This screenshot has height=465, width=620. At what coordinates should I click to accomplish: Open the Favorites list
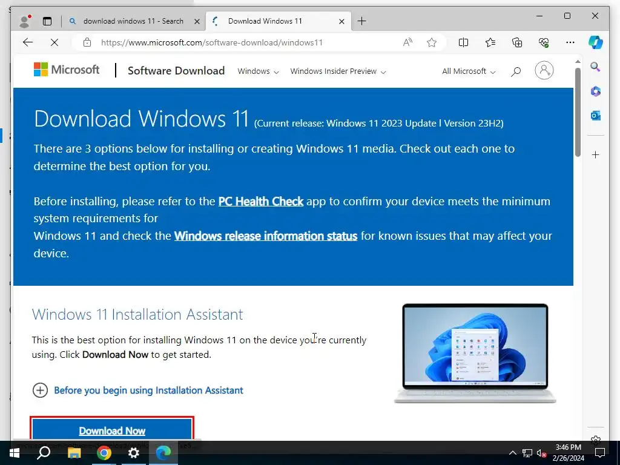[490, 42]
